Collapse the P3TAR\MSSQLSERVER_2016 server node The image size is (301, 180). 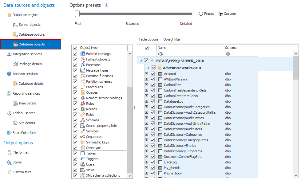point(141,61)
